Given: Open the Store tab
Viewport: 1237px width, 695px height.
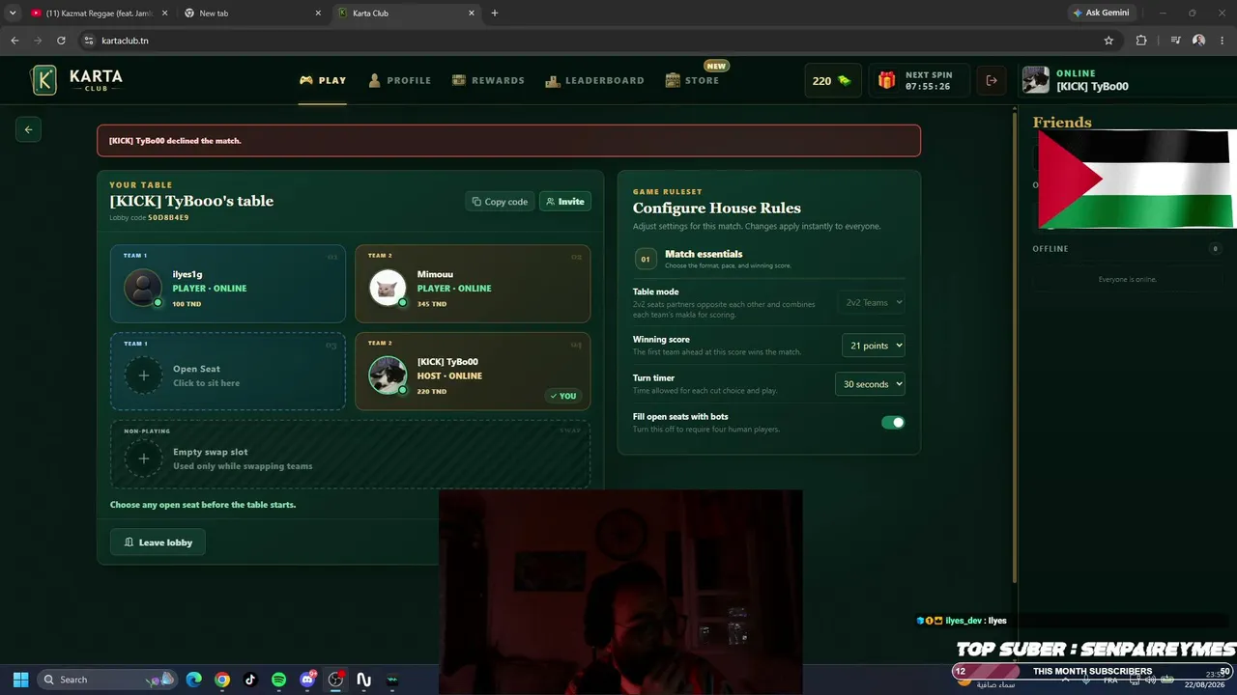Looking at the screenshot, I should click(x=693, y=80).
